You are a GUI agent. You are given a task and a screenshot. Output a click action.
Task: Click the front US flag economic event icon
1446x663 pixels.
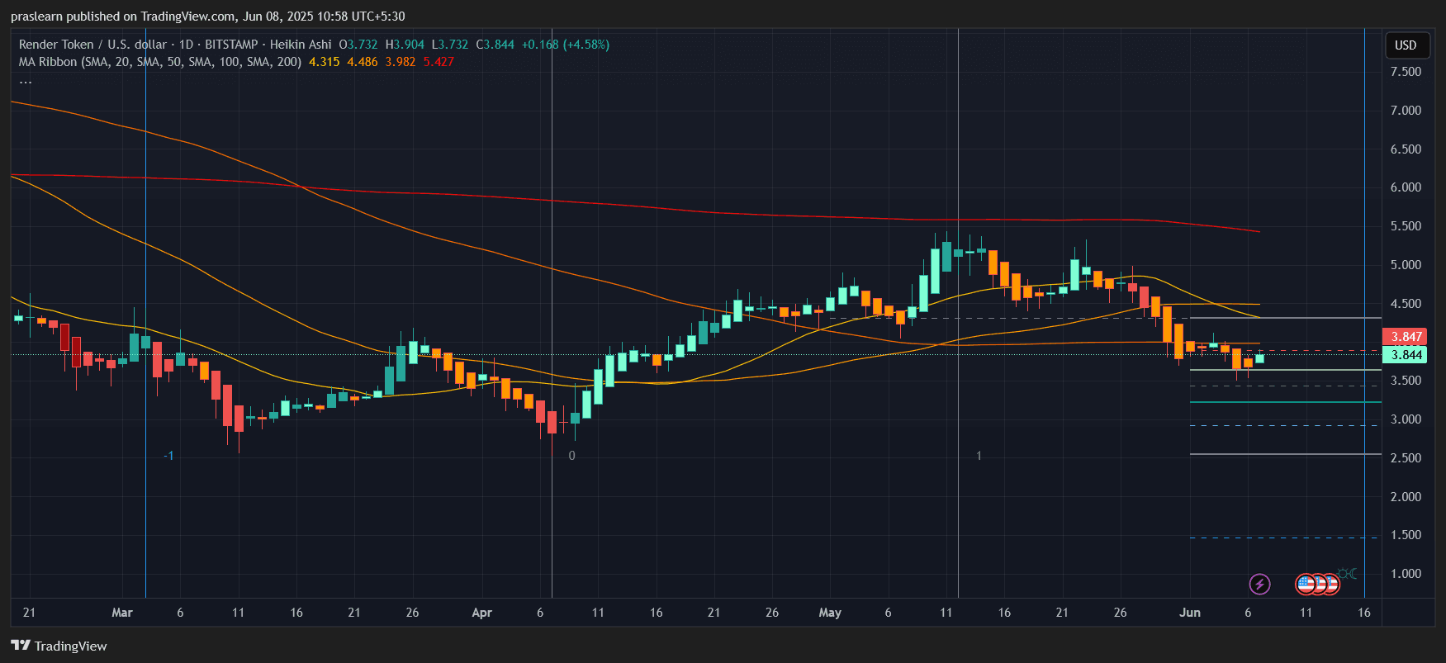click(x=1306, y=585)
